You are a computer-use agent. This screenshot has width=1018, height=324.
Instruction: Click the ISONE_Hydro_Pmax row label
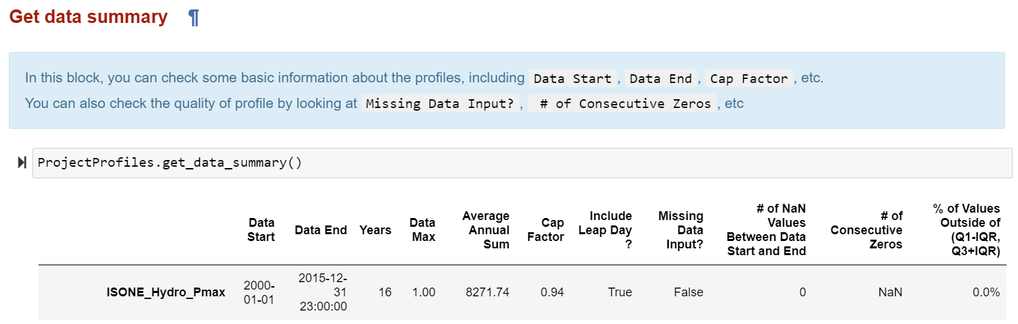pyautogui.click(x=166, y=292)
